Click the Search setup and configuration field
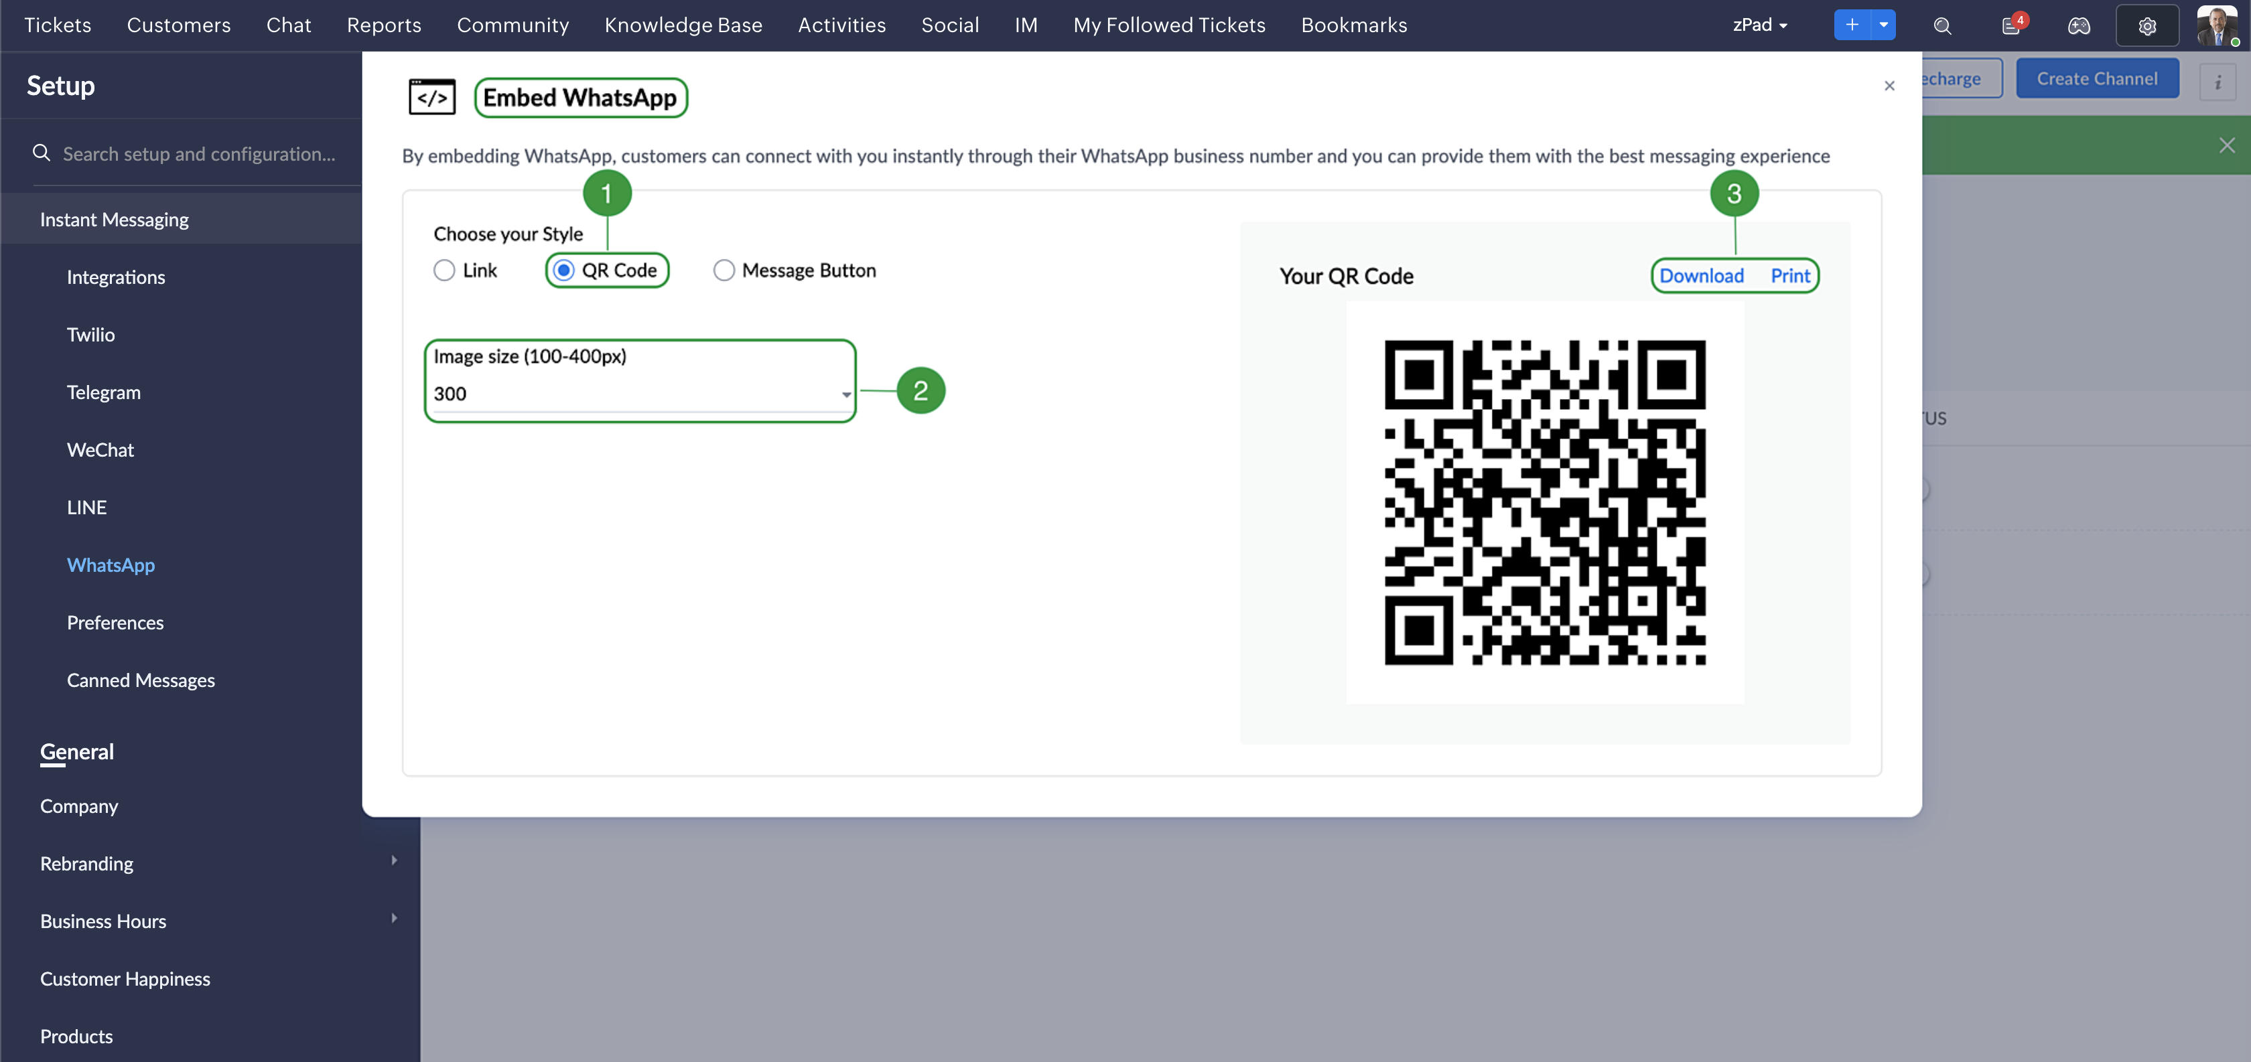The image size is (2251, 1062). [198, 155]
